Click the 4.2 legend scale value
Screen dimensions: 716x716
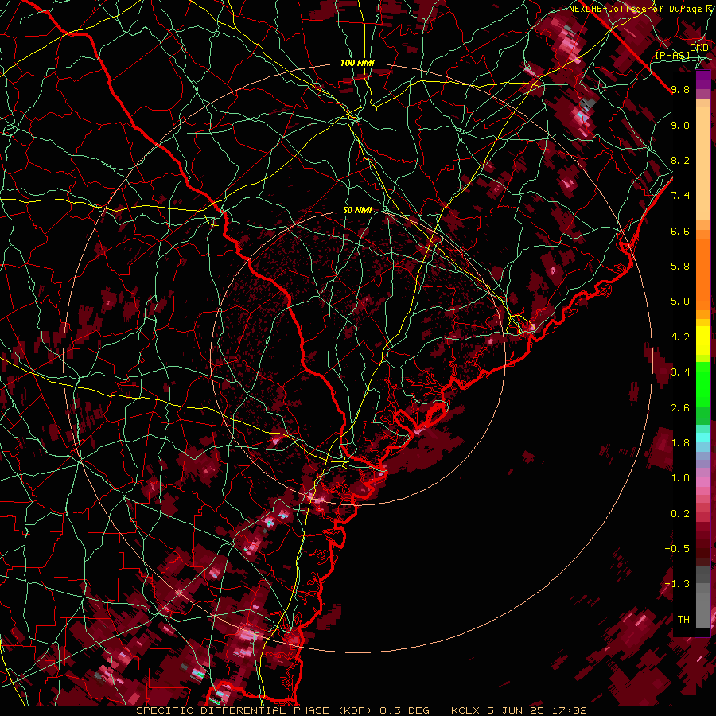tap(680, 337)
